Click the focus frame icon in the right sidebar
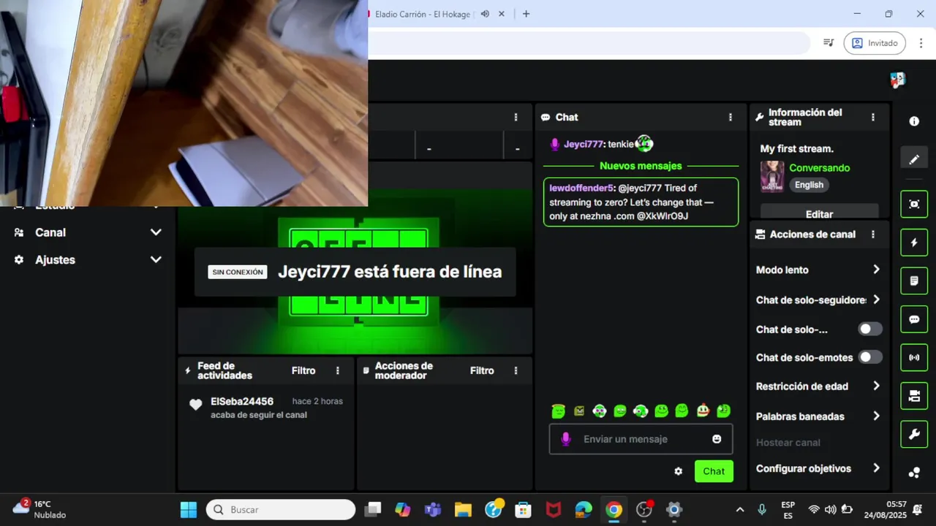The image size is (936, 526). [914, 205]
